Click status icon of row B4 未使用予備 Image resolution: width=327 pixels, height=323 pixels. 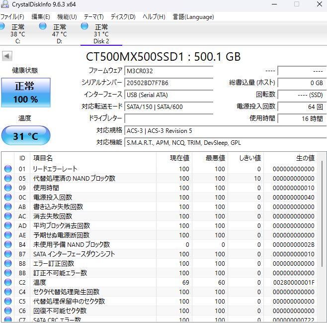(x=8, y=244)
